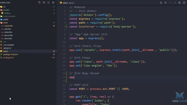Expand the public folder
This screenshot has width=187, height=105.
click(6, 20)
